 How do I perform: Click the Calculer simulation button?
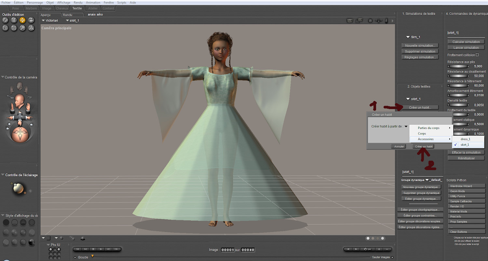click(x=466, y=42)
